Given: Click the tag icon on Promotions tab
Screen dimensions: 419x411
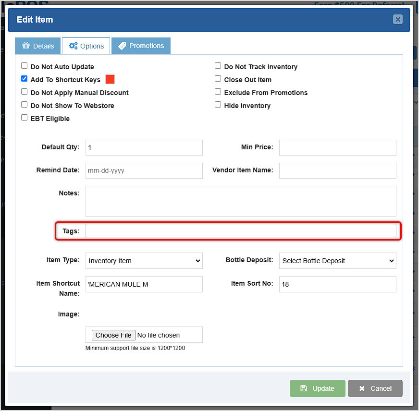Looking at the screenshot, I should click(122, 46).
